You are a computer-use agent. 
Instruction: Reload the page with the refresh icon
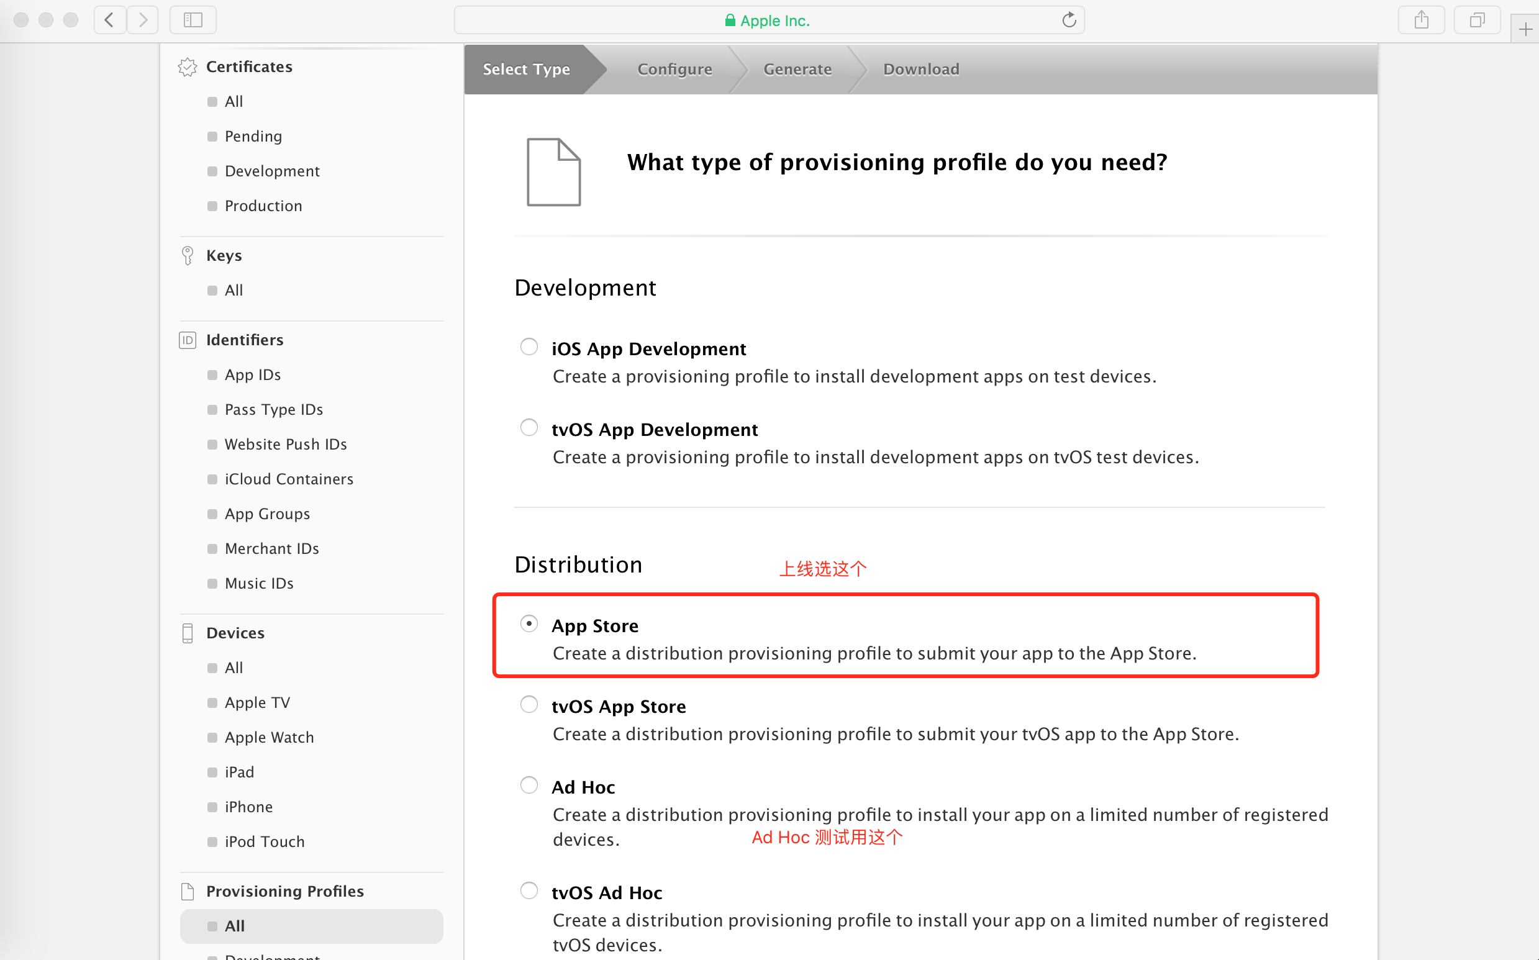(1069, 20)
